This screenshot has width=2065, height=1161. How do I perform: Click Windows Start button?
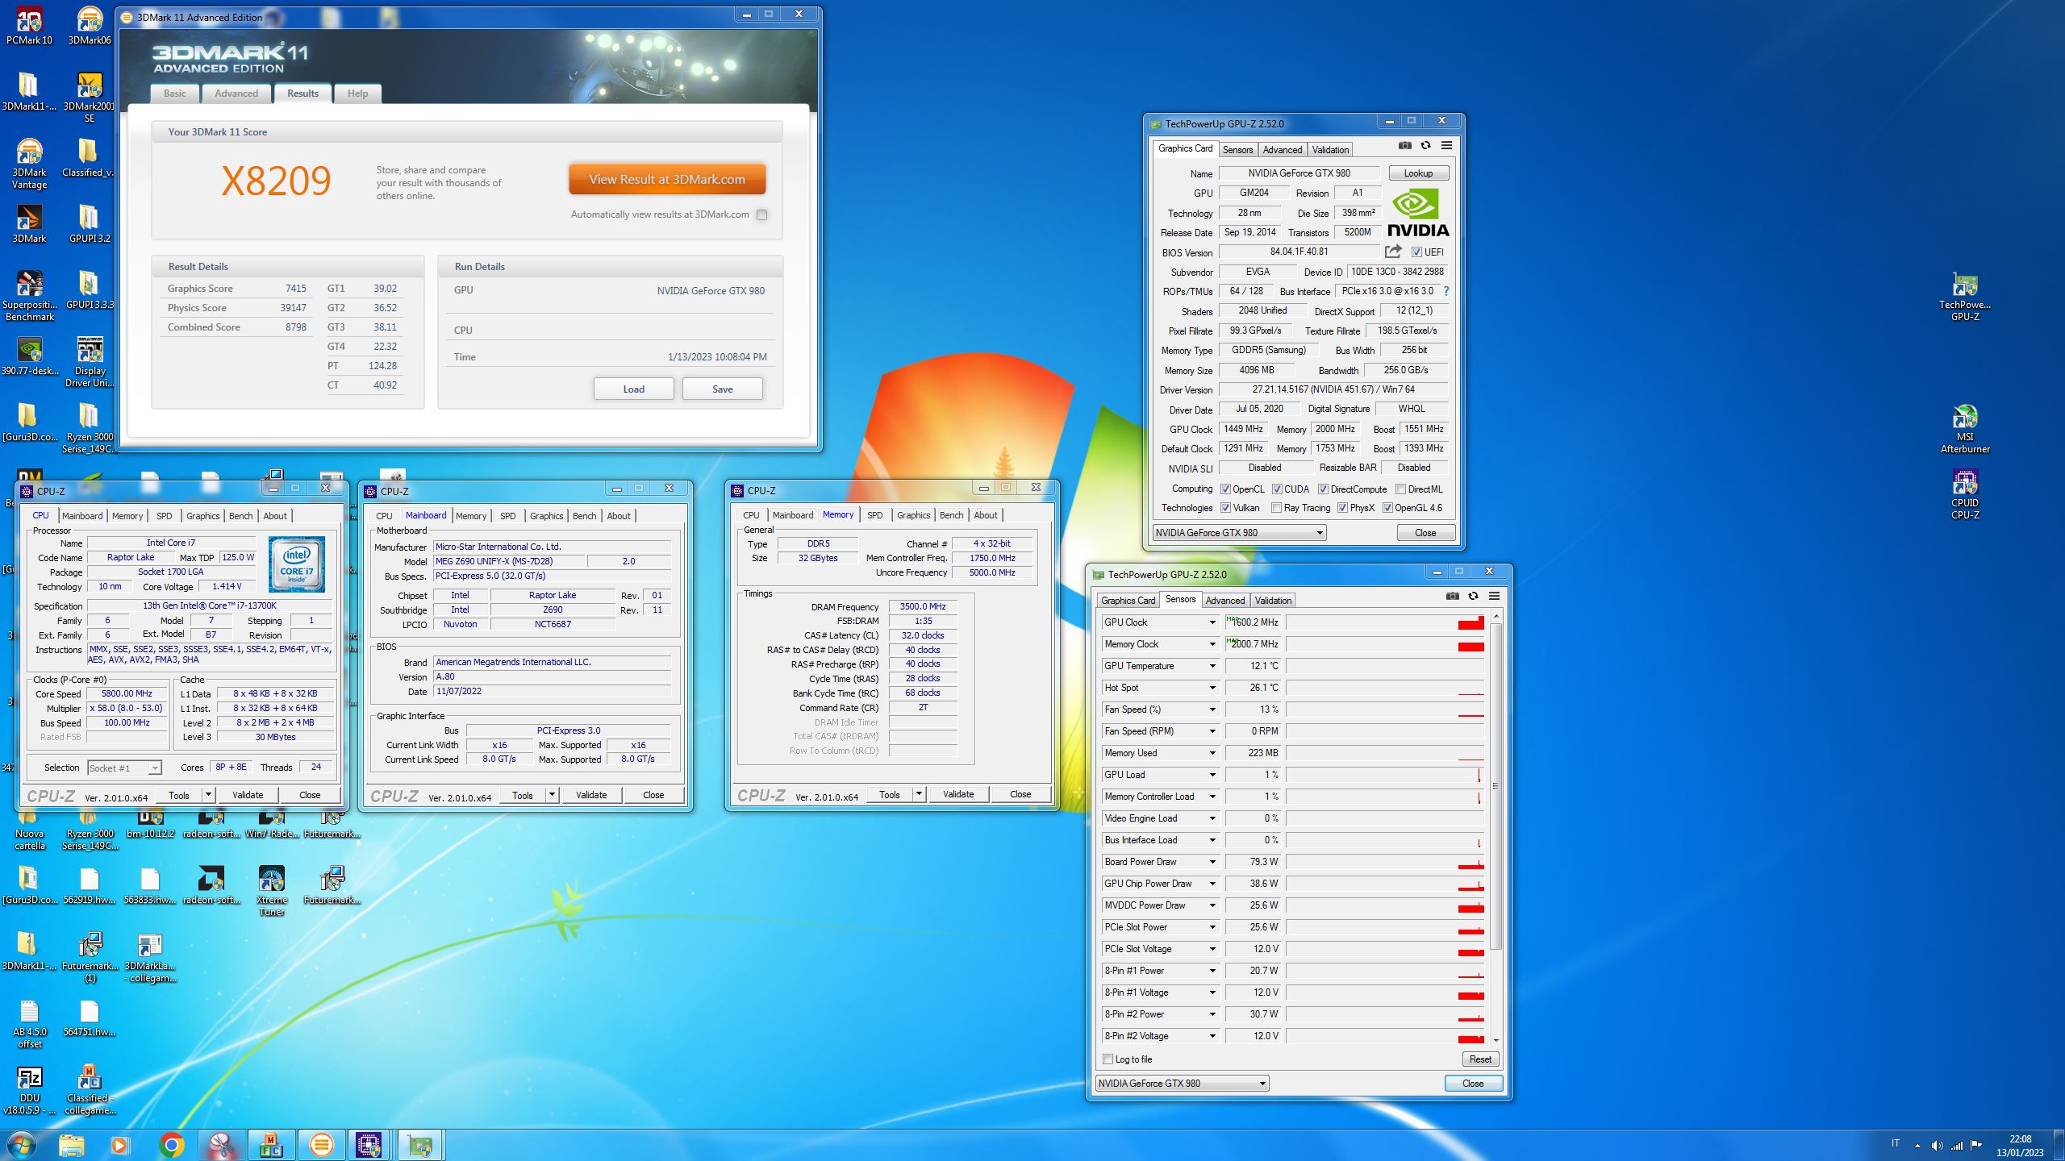tap(22, 1145)
